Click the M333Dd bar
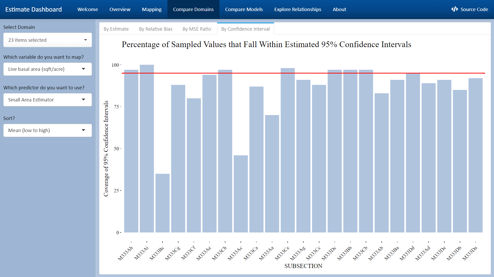The height and width of the screenshot is (277, 494). [413, 153]
